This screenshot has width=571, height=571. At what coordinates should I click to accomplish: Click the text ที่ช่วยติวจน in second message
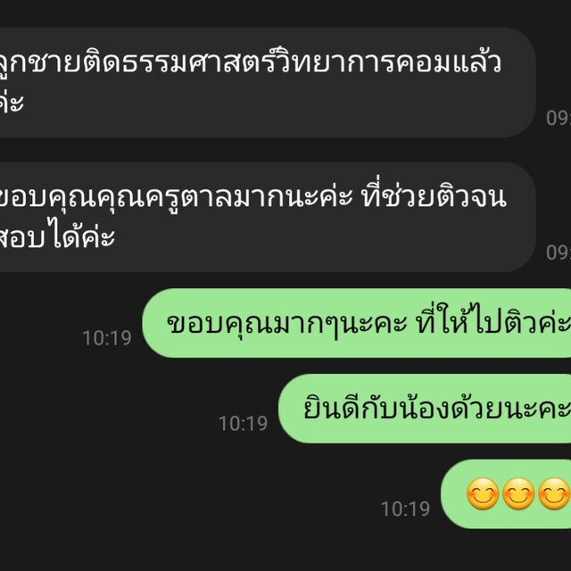coord(434,195)
